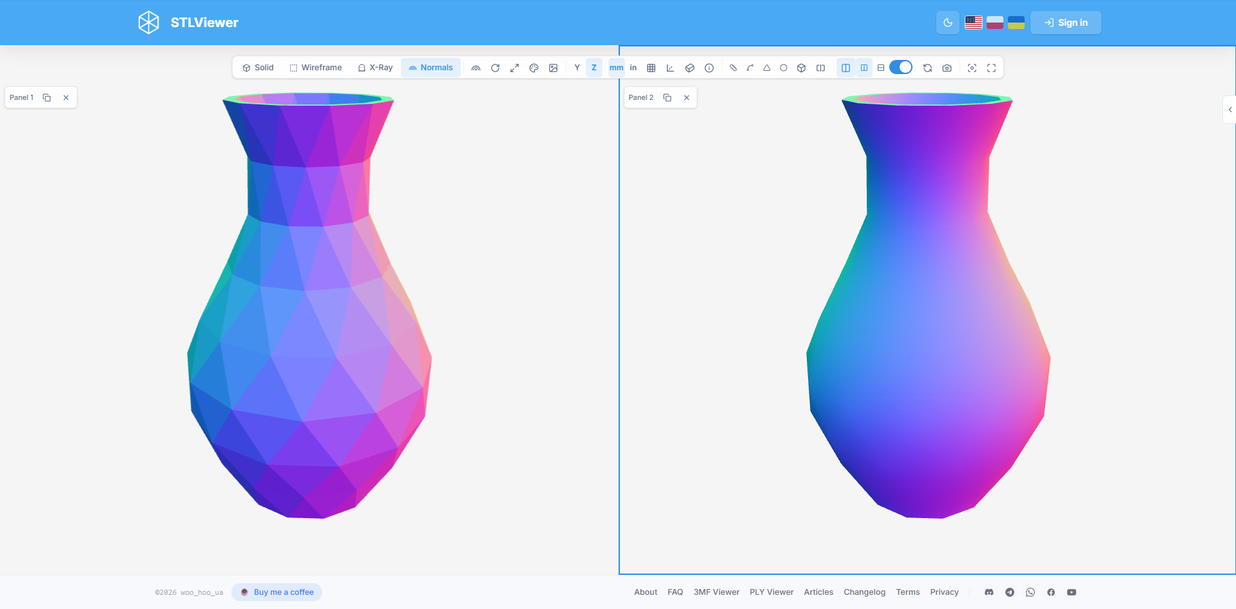Image resolution: width=1236 pixels, height=609 pixels.
Task: Choose the US English flag
Action: point(974,23)
